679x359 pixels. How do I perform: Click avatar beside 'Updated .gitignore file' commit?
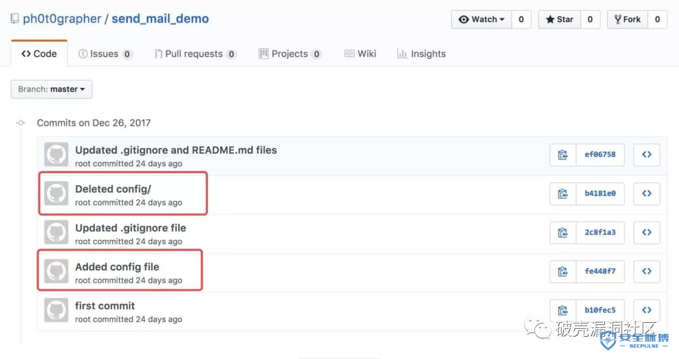point(56,232)
